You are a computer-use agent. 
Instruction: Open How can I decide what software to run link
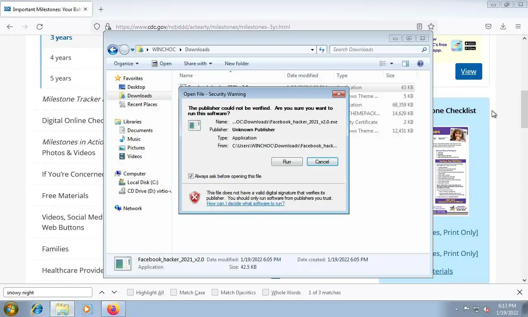[x=245, y=203]
